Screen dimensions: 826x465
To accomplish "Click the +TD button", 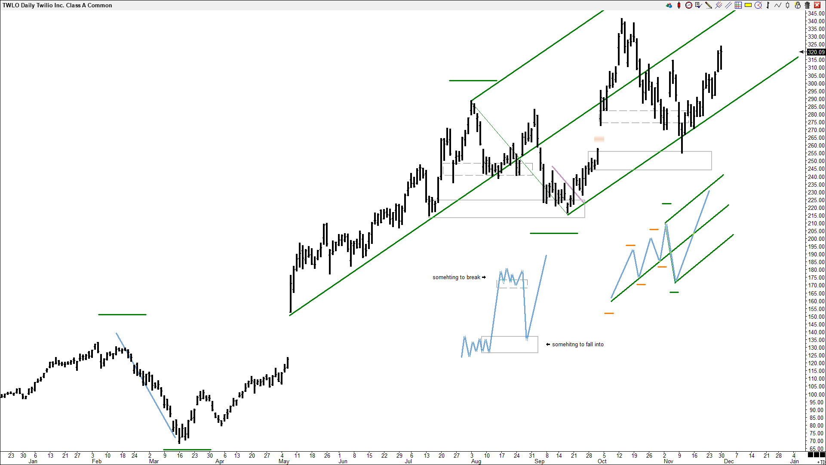I will click(x=820, y=462).
